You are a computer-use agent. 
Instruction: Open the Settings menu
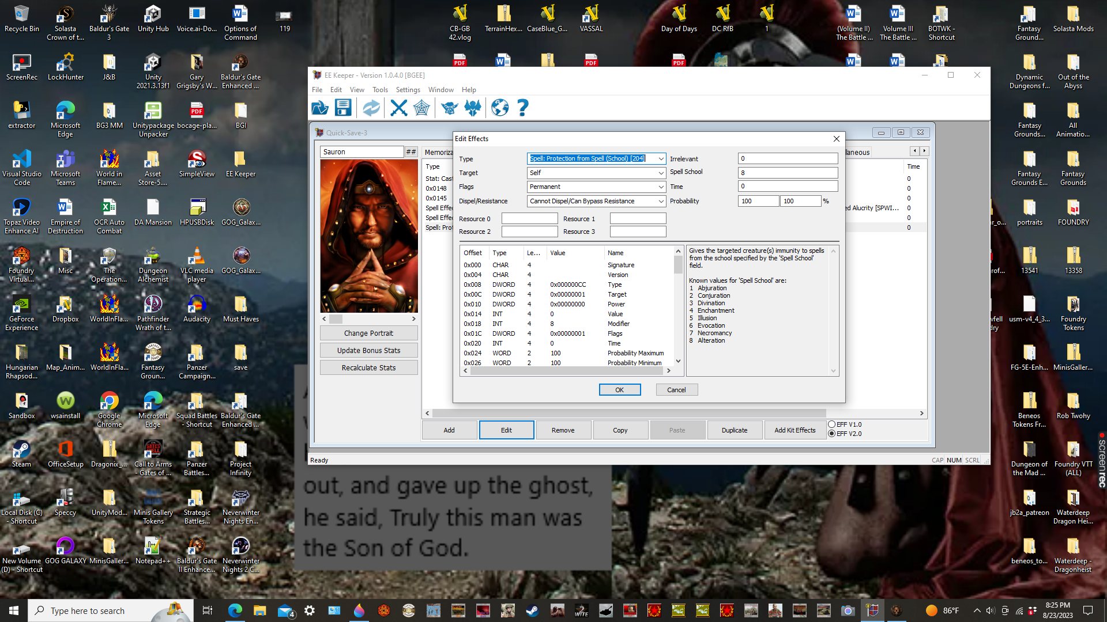pyautogui.click(x=408, y=90)
